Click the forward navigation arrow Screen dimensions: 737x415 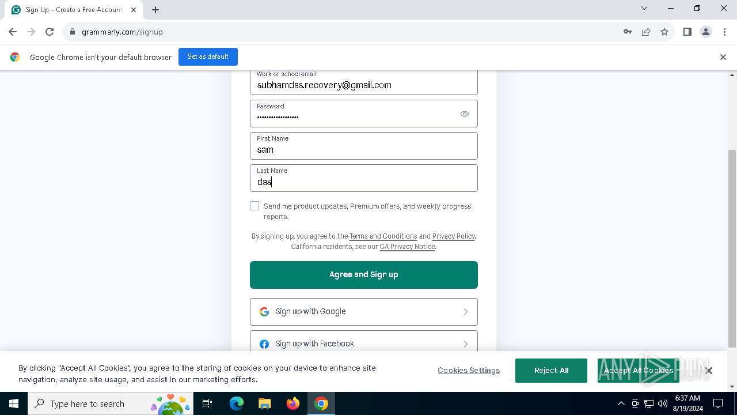coord(31,32)
